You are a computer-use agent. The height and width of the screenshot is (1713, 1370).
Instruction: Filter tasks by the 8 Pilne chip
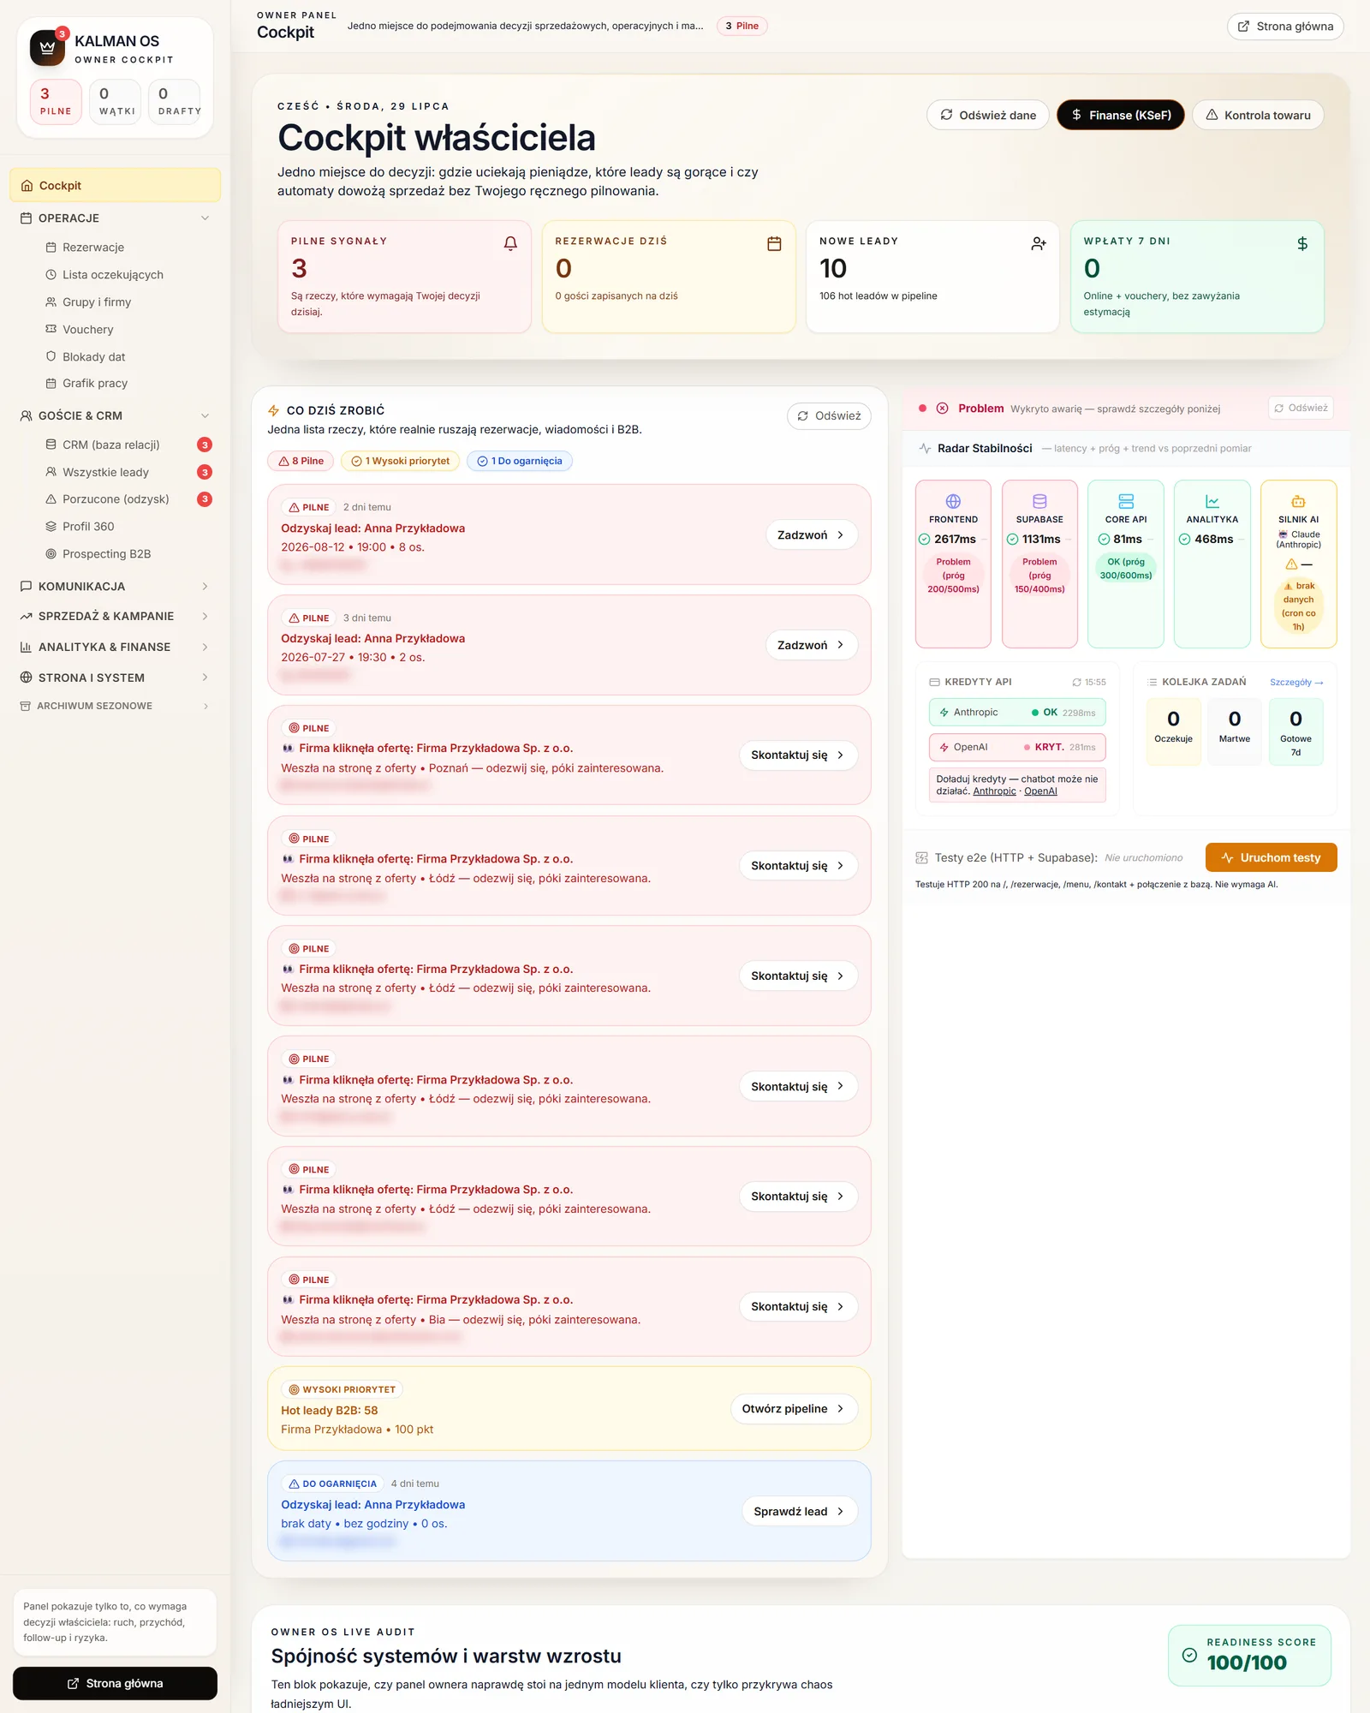coord(301,461)
